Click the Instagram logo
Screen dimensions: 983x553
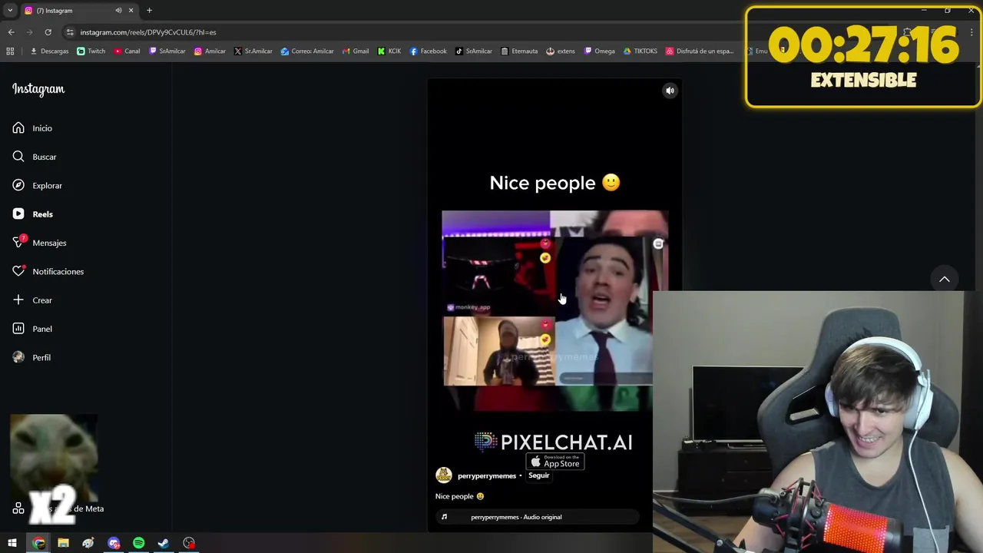coord(38,89)
